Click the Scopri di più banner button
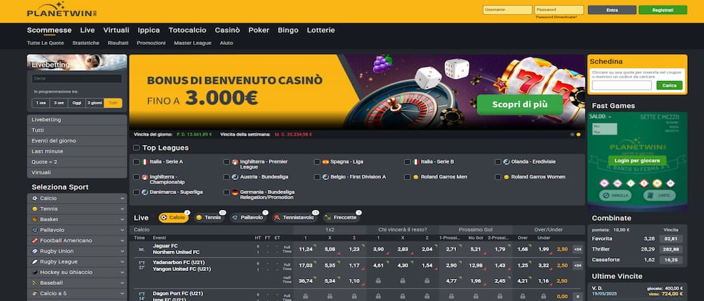Screen dimensions: 704x301 [x=520, y=105]
